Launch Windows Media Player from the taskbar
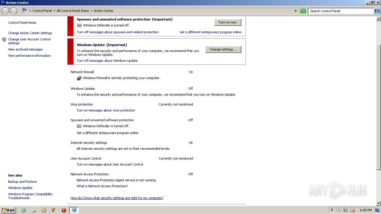381x214 pixels. point(44,210)
